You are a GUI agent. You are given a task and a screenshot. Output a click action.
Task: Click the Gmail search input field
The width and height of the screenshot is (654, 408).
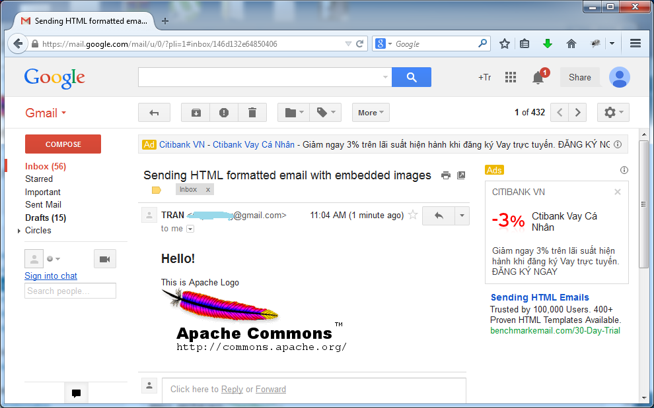(x=265, y=77)
